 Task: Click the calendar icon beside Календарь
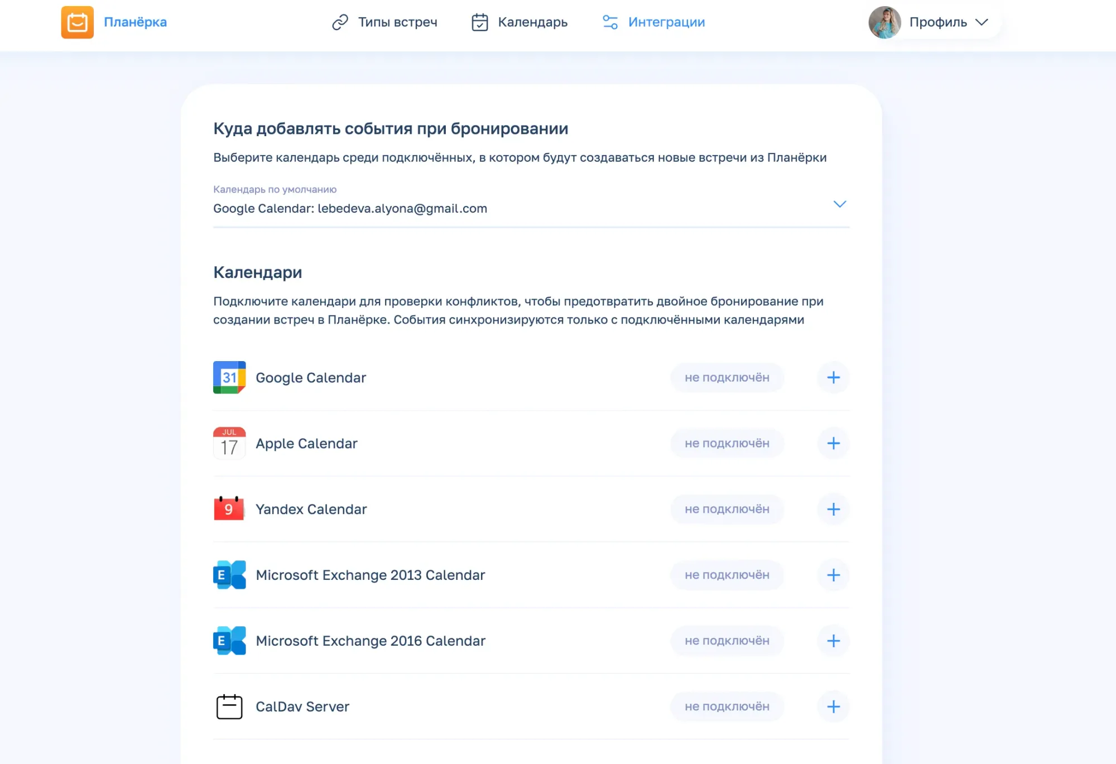coord(480,22)
